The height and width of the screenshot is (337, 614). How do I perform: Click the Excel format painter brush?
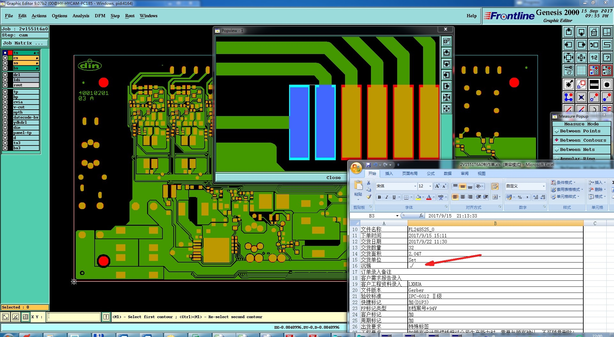(369, 197)
